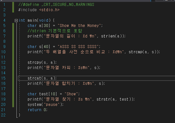Click line number 1 in gutter
This screenshot has width=175, height=123.
point(4,5)
